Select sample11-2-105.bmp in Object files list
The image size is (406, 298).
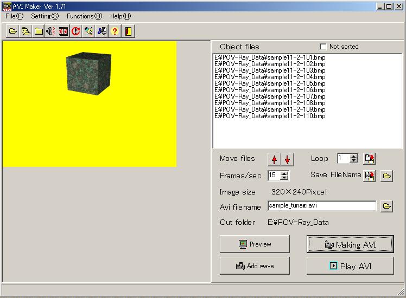[x=270, y=83]
